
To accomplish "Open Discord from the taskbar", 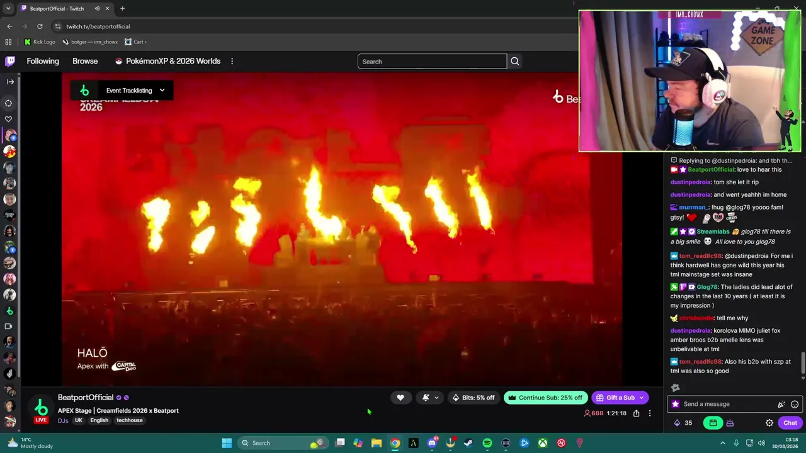I will pos(432,443).
